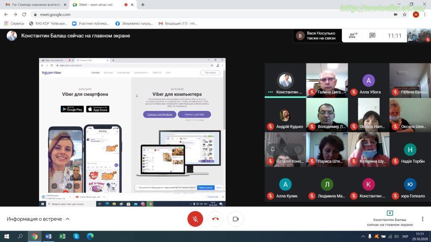Turn on camera with the video button
The height and width of the screenshot is (242, 431).
[236, 219]
